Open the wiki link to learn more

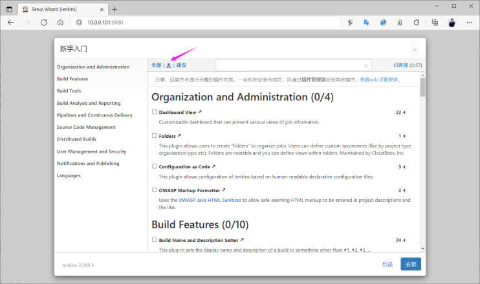pyautogui.click(x=379, y=80)
